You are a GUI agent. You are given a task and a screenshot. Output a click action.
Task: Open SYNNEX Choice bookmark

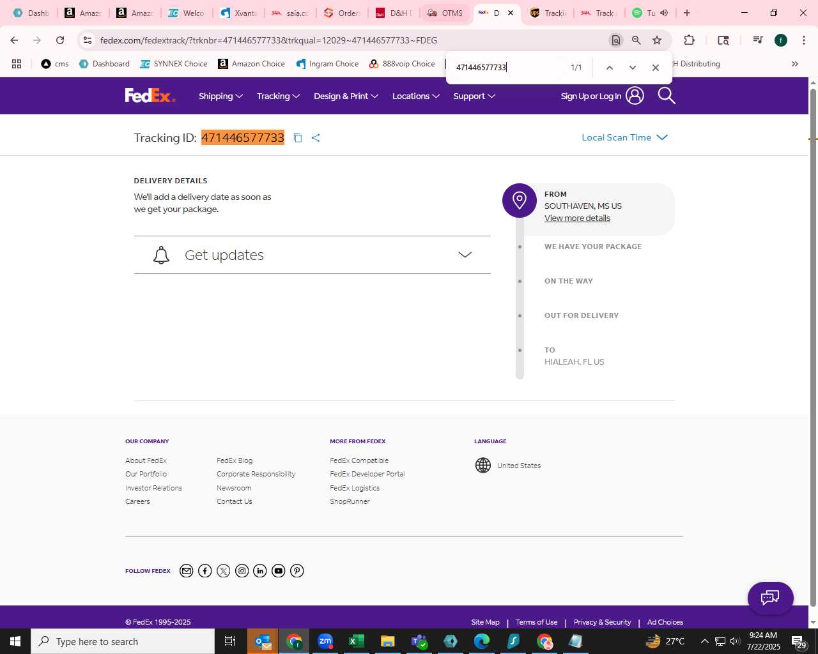pos(174,64)
